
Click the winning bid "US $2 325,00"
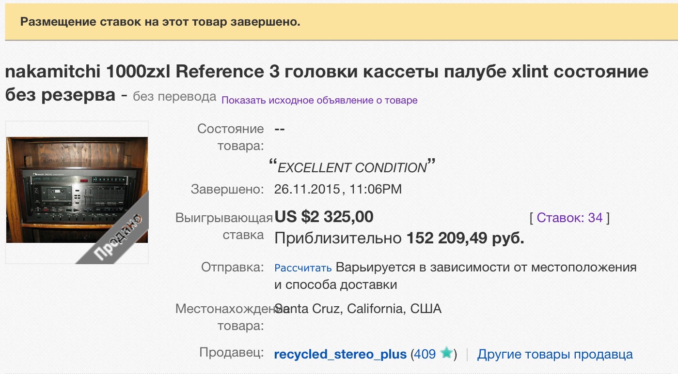click(x=324, y=217)
